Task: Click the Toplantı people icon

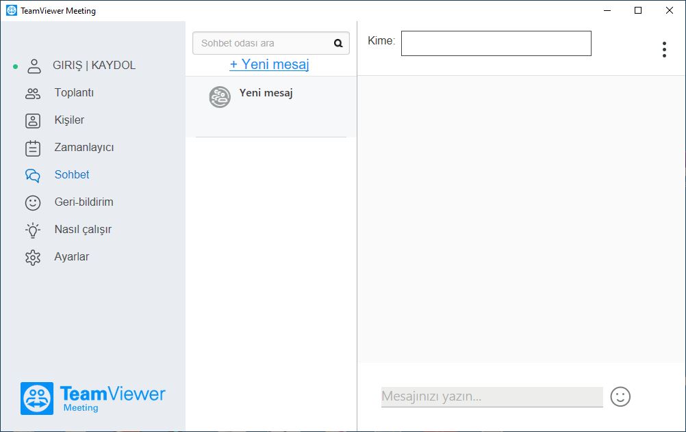Action: click(33, 93)
